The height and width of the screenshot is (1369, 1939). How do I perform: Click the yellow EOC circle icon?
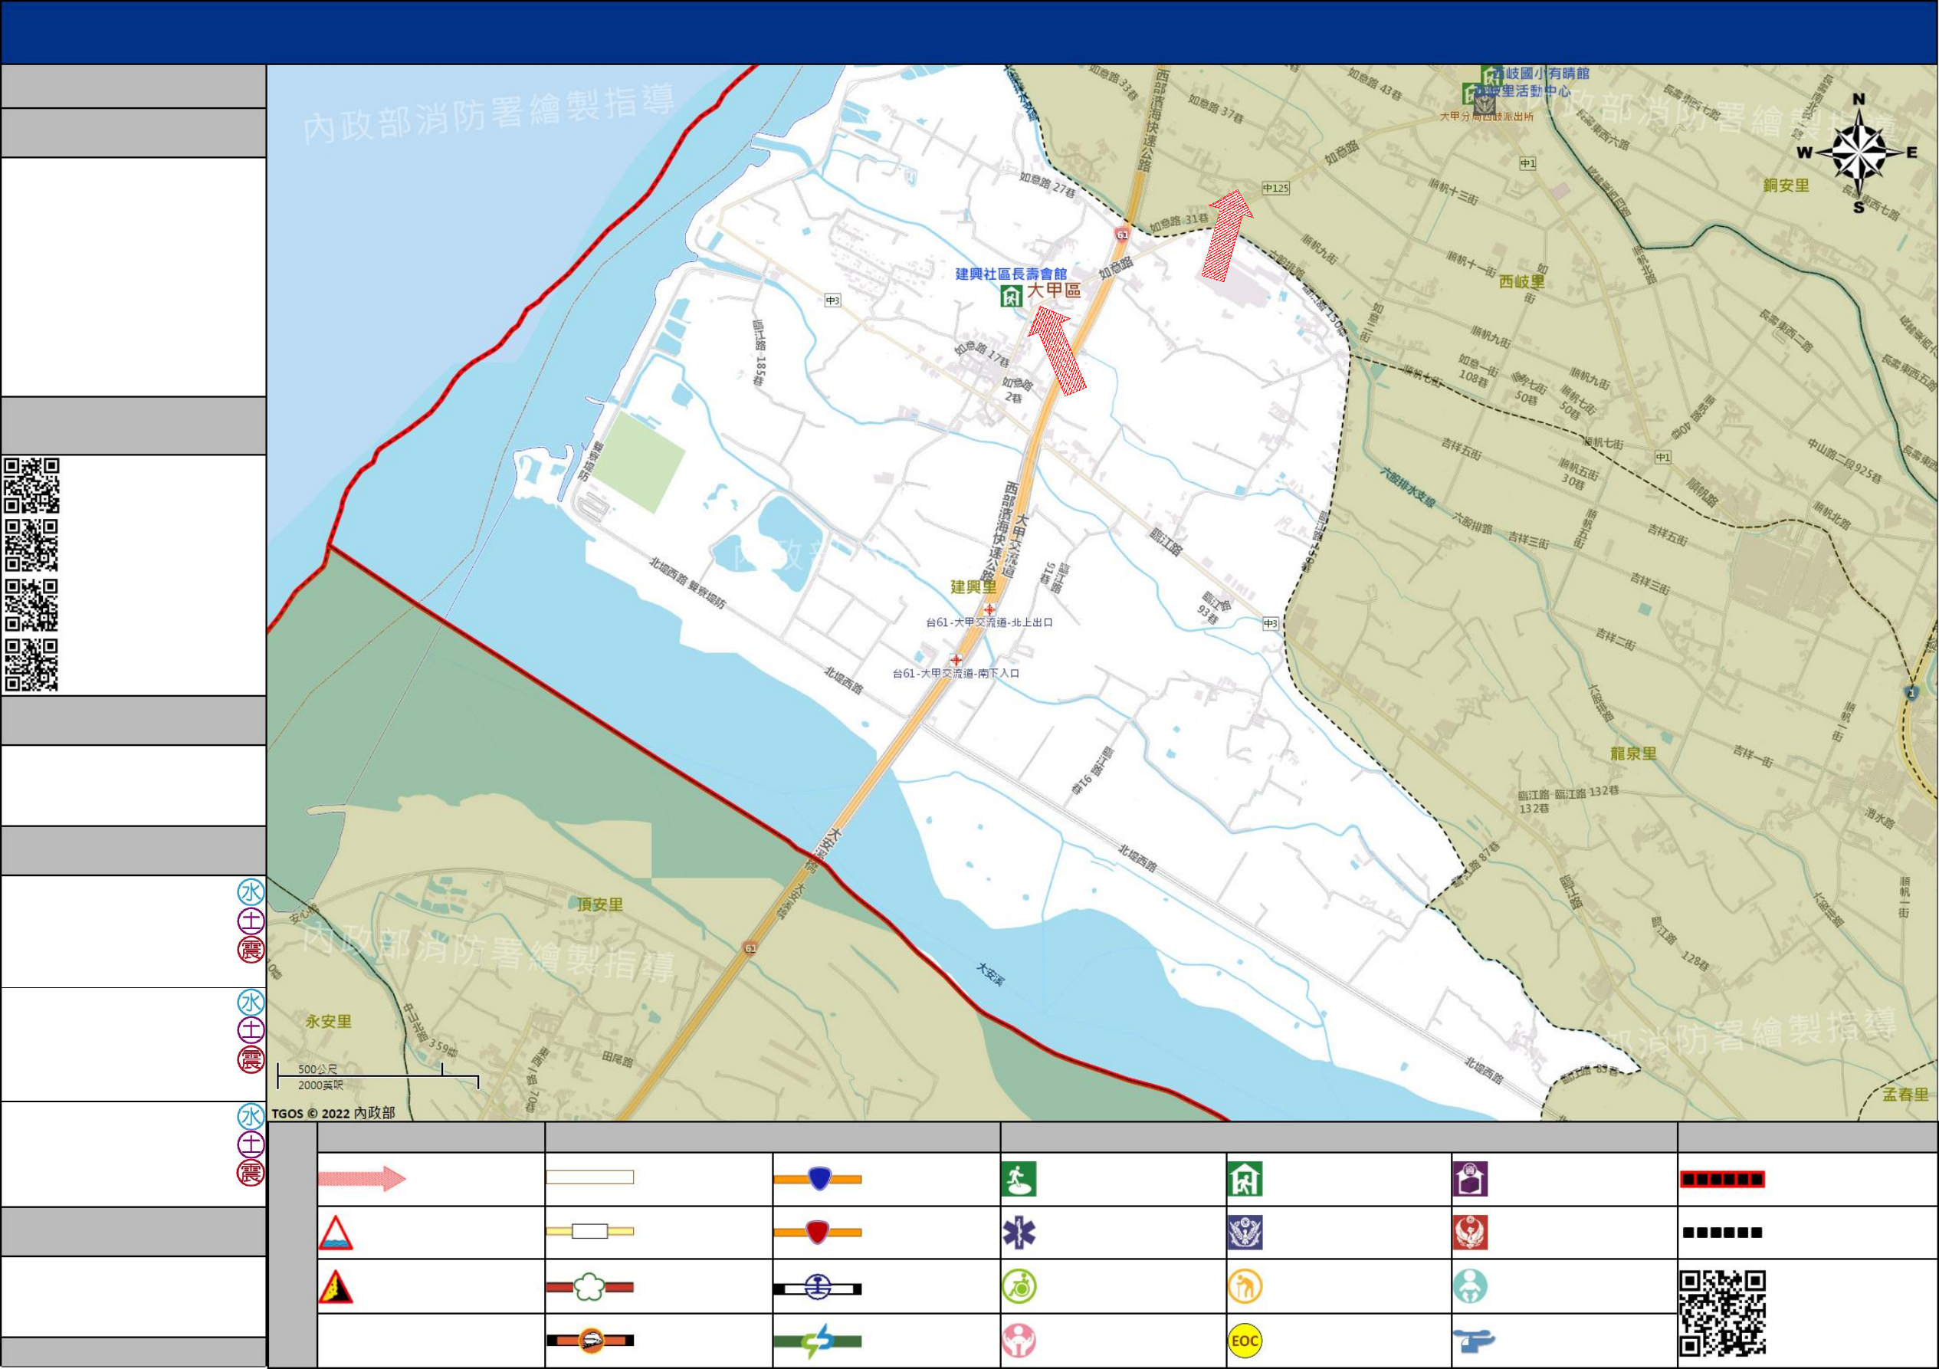1245,1341
